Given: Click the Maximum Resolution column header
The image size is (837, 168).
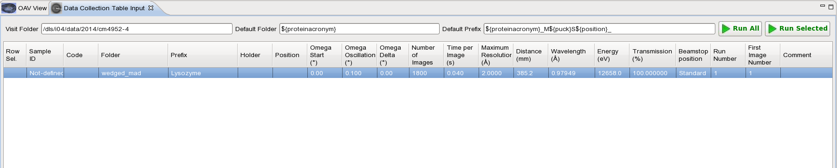Looking at the screenshot, I should tap(496, 55).
